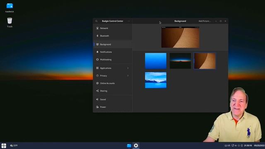Open the Sound settings panel
Image resolution: width=265 pixels, height=149 pixels.
point(113,99)
